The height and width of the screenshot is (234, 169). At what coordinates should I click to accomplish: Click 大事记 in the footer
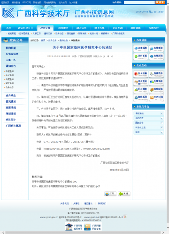pyautogui.click(x=77, y=203)
